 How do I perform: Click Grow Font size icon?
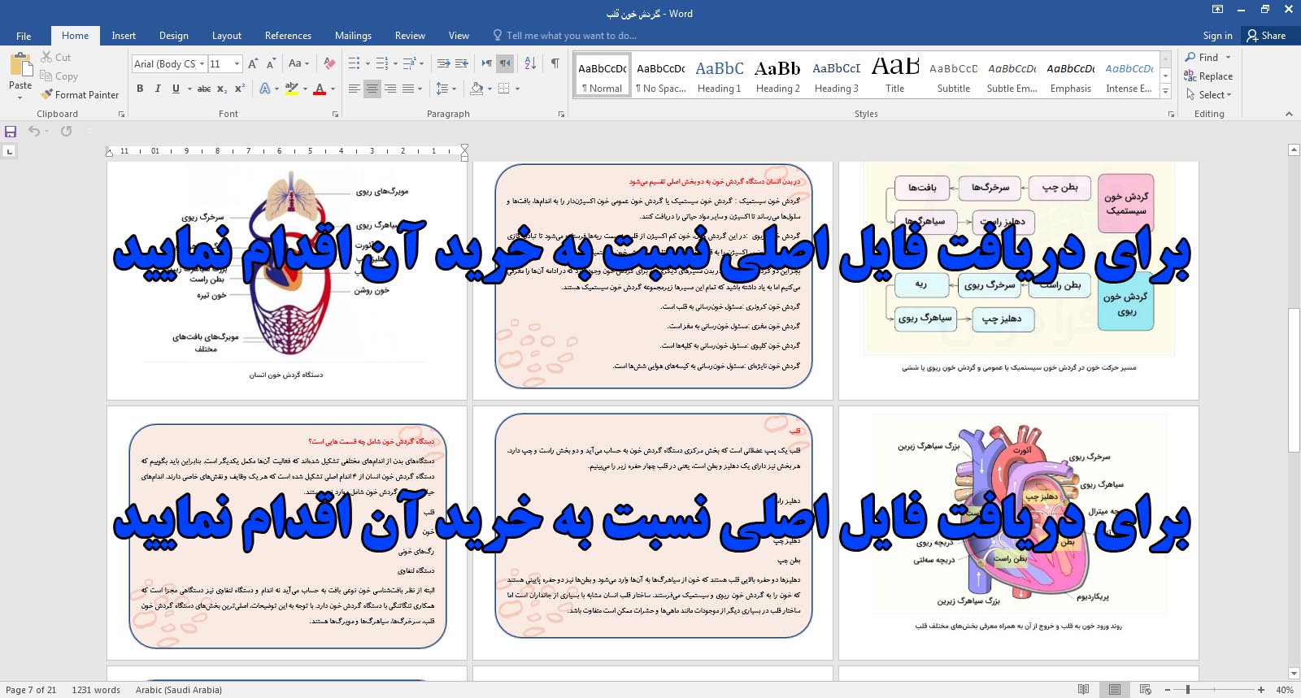coord(253,63)
